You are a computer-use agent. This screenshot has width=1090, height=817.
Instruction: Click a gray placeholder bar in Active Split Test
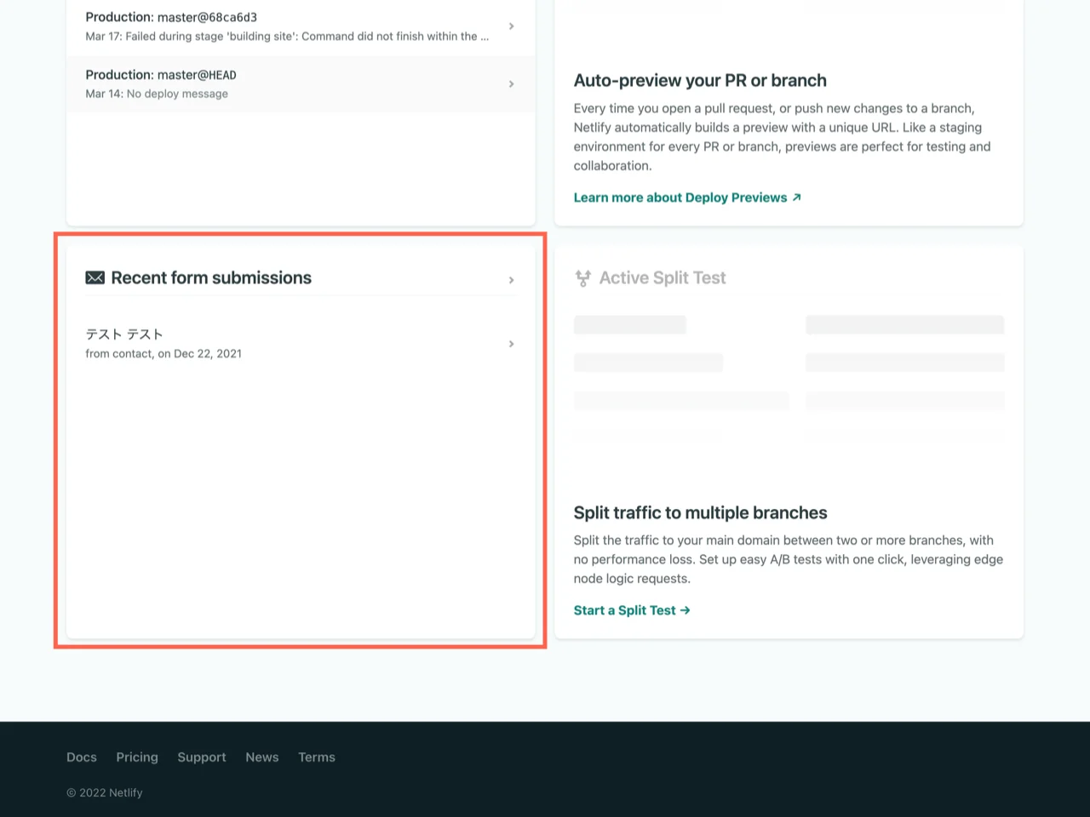point(630,324)
